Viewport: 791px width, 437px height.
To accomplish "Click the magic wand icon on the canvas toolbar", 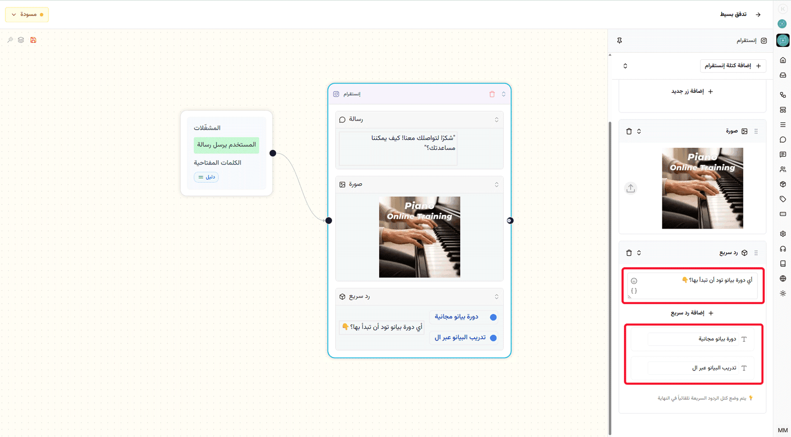I will pyautogui.click(x=10, y=40).
